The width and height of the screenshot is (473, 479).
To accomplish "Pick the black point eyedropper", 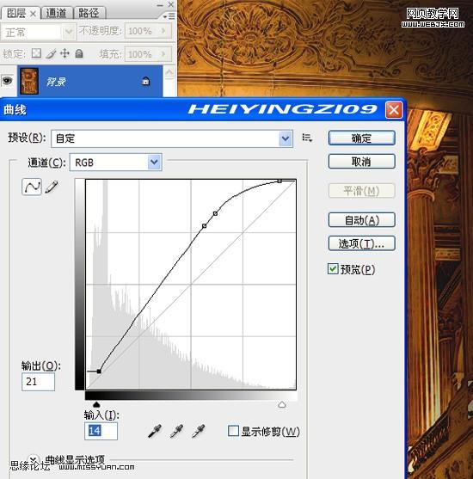I will (155, 431).
